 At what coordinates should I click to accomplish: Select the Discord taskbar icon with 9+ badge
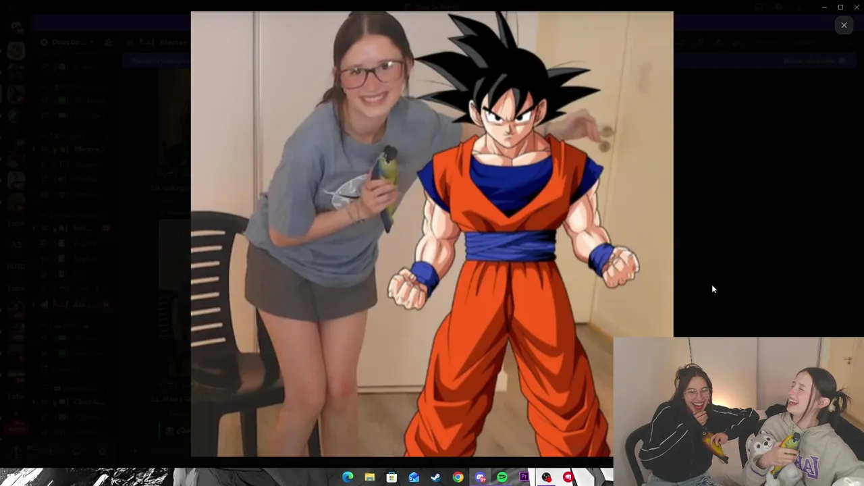pyautogui.click(x=481, y=477)
